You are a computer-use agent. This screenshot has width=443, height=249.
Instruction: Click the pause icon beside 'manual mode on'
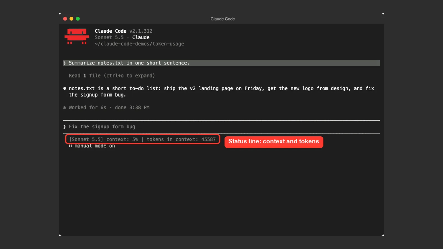(70, 146)
